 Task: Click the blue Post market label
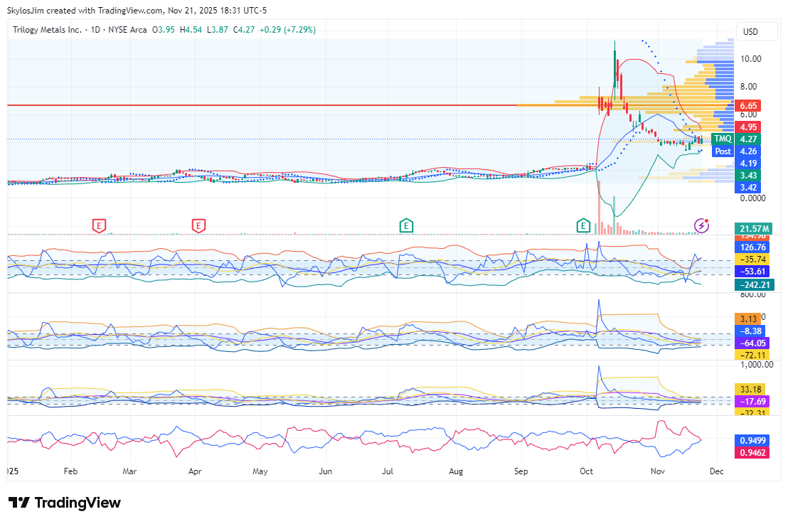[723, 151]
